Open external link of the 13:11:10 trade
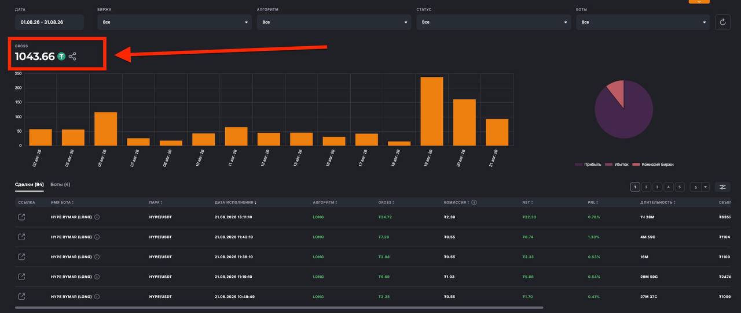The image size is (741, 313). tap(21, 217)
